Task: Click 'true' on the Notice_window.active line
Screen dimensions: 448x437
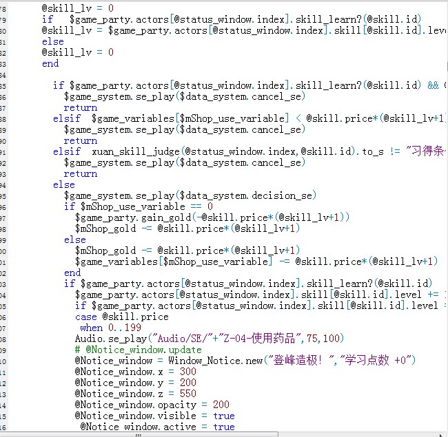Action: (224, 427)
